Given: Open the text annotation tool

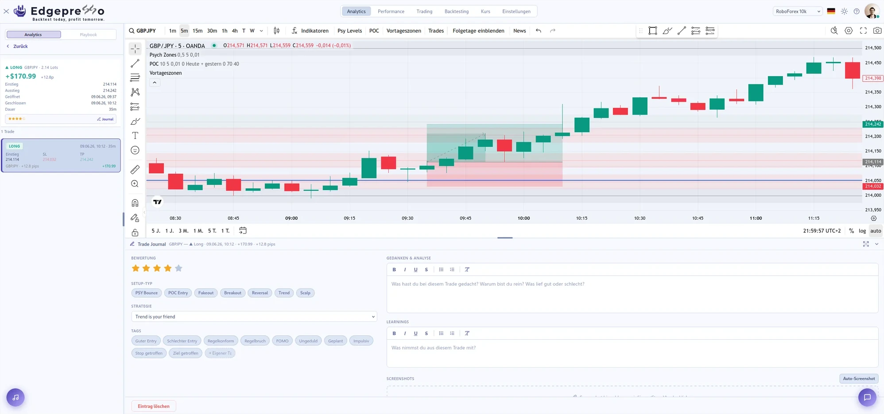Looking at the screenshot, I should [135, 136].
